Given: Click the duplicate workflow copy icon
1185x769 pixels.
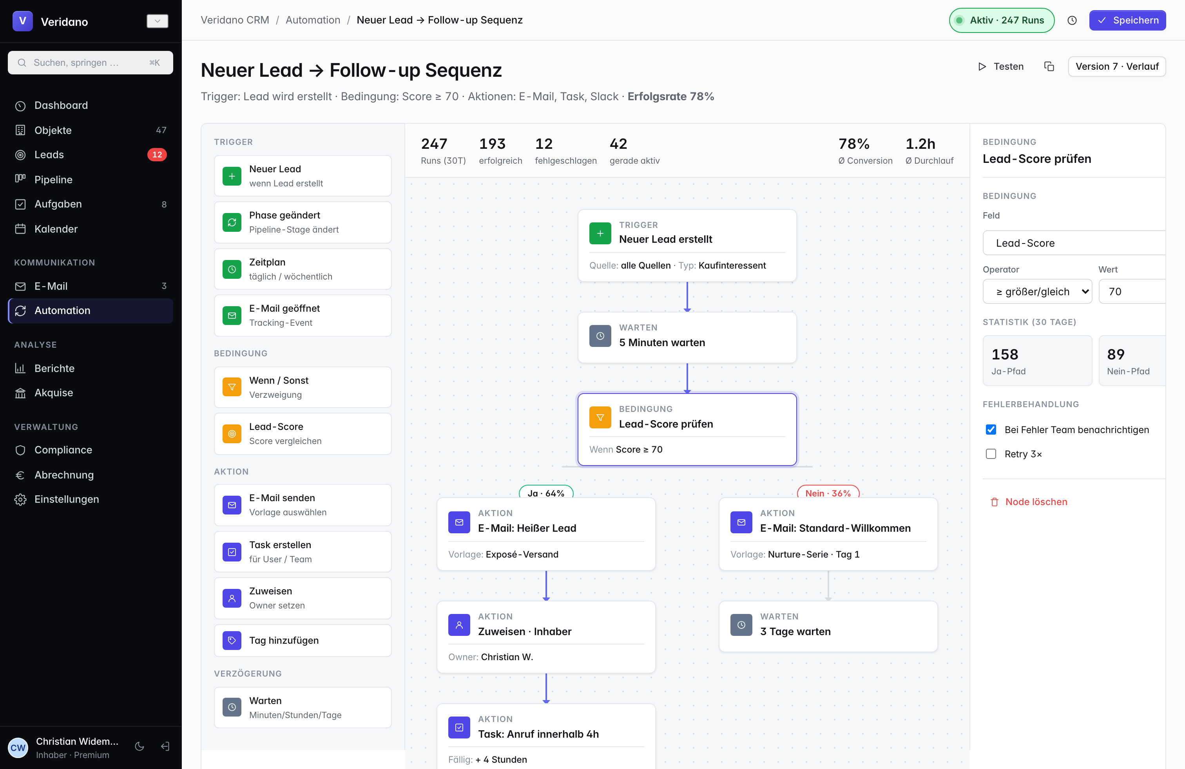Looking at the screenshot, I should (x=1049, y=66).
